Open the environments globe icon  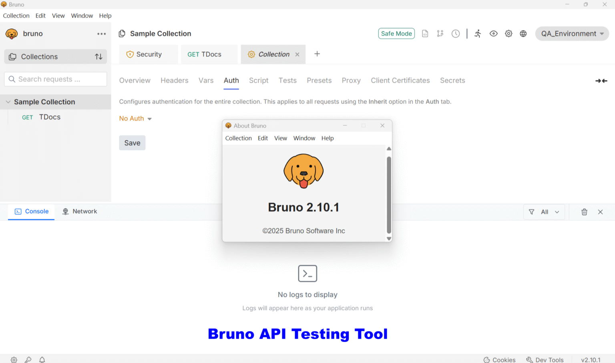[523, 34]
